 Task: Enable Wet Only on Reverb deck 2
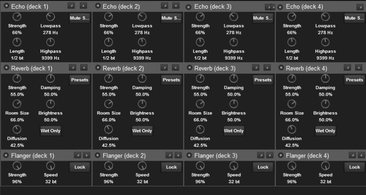[142, 131]
